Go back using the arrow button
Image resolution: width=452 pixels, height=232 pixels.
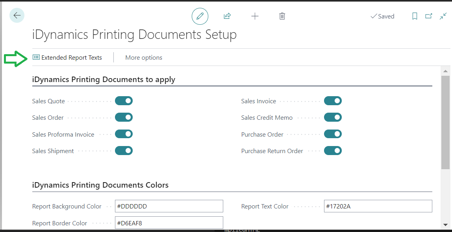pos(17,16)
